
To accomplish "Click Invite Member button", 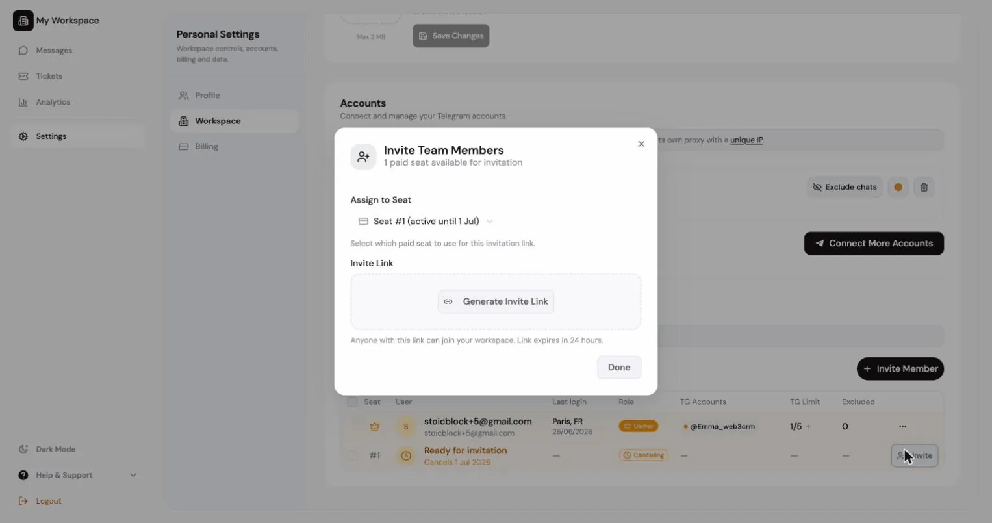I will tap(900, 368).
